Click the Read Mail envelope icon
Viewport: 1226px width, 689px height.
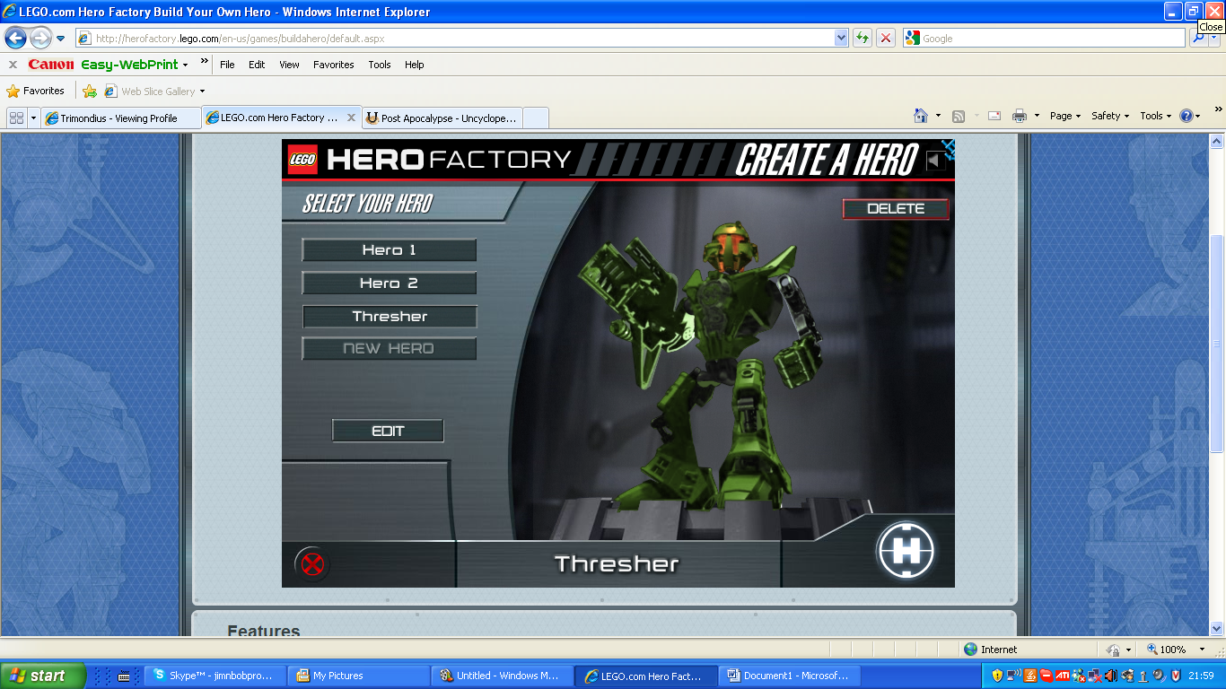994,116
